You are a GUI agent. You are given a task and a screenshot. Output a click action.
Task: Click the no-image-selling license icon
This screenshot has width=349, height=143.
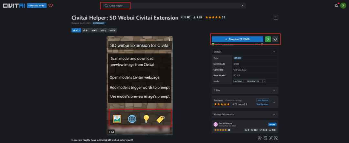(x=265, y=138)
